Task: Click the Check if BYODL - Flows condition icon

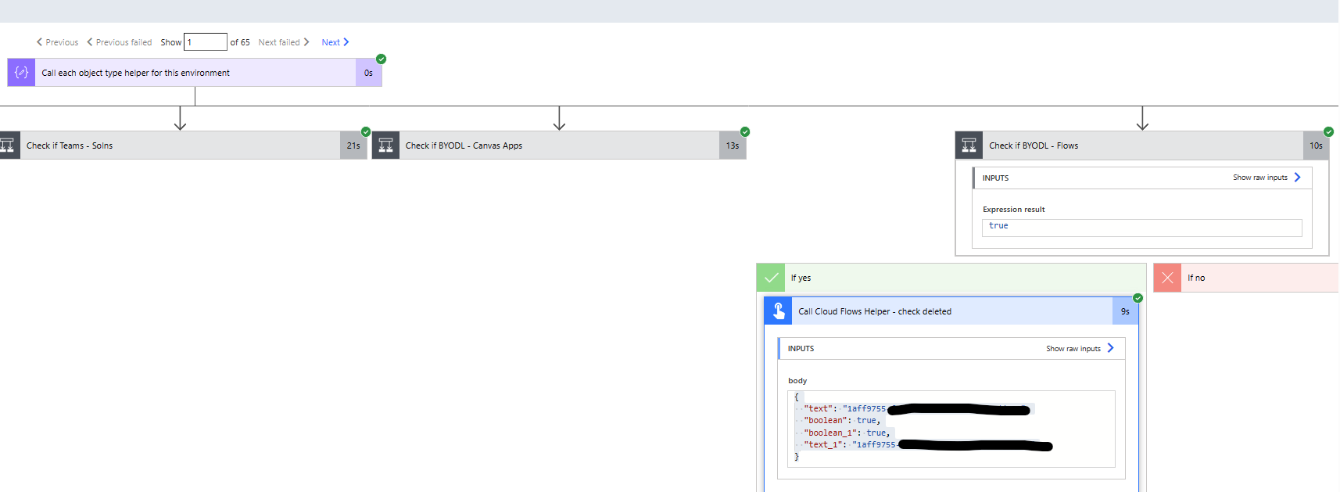Action: [969, 145]
